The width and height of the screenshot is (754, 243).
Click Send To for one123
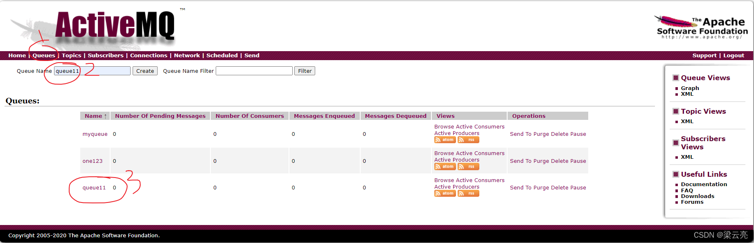click(521, 161)
